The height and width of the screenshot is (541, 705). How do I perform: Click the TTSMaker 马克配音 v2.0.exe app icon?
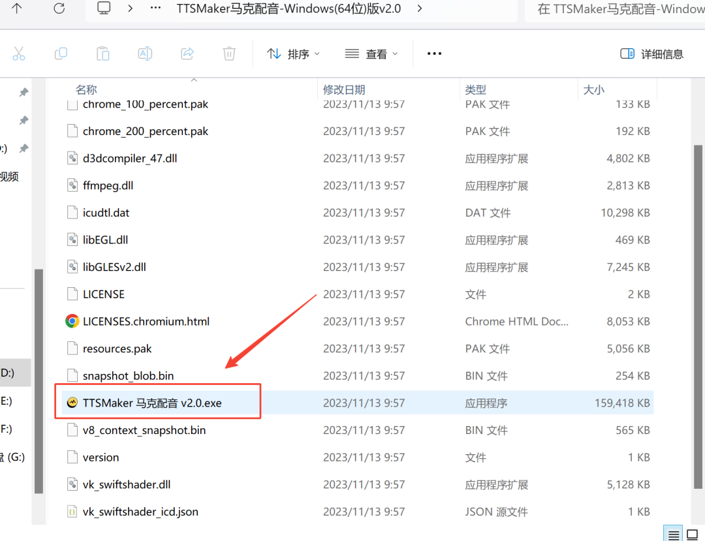[x=72, y=403]
